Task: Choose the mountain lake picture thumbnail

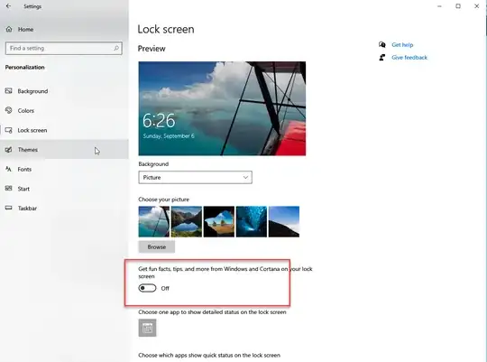Action: 187,221
